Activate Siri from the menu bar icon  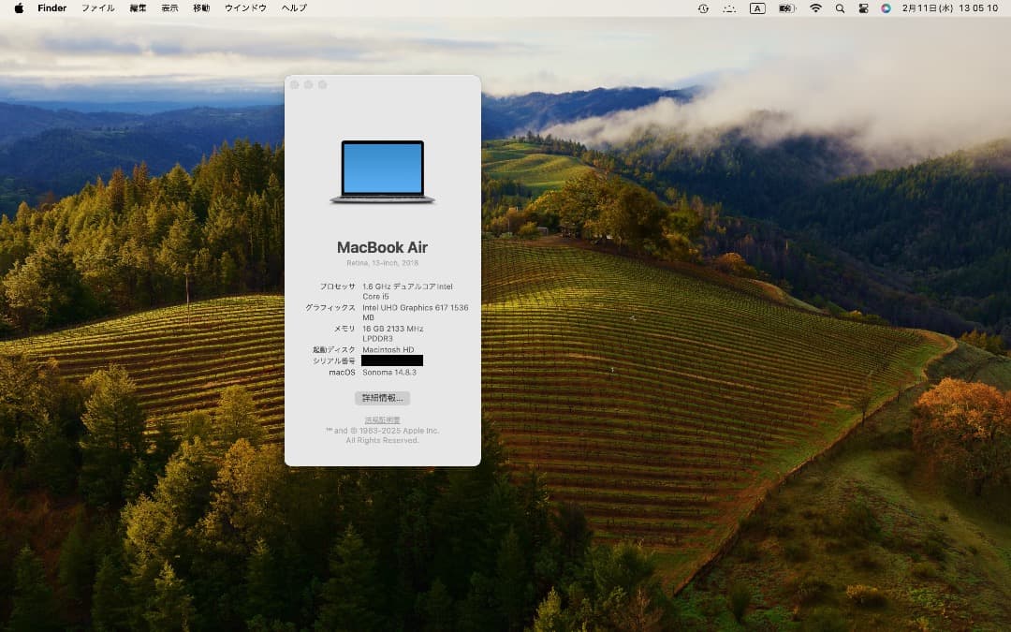click(886, 7)
